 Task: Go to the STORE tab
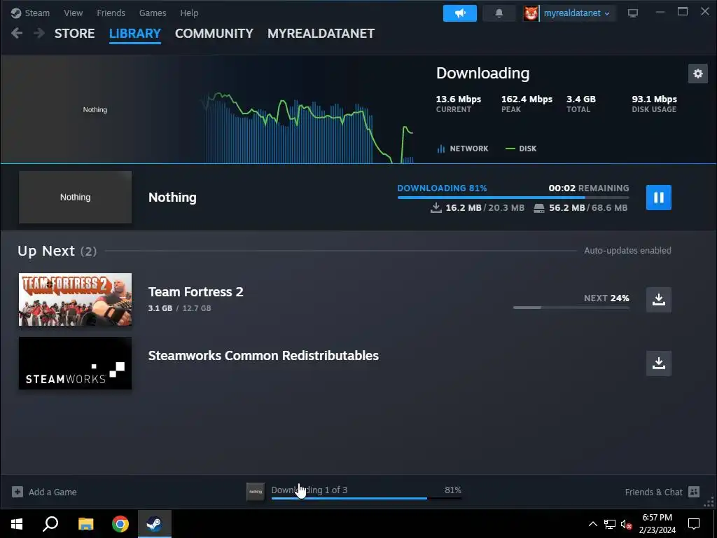point(74,34)
